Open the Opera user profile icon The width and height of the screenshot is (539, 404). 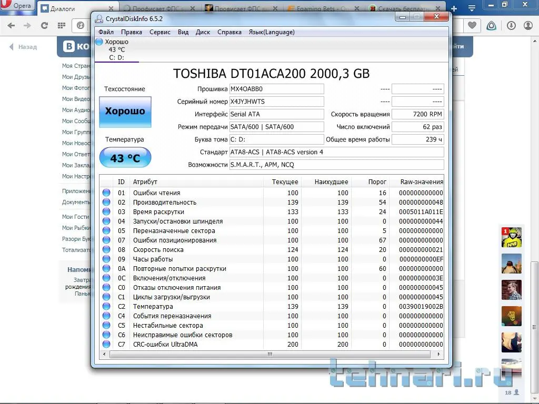coord(528,25)
